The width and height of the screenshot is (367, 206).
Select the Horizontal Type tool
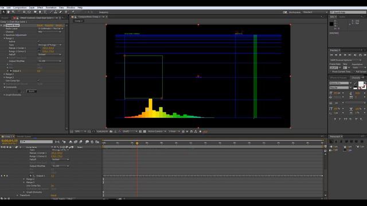click(45, 12)
